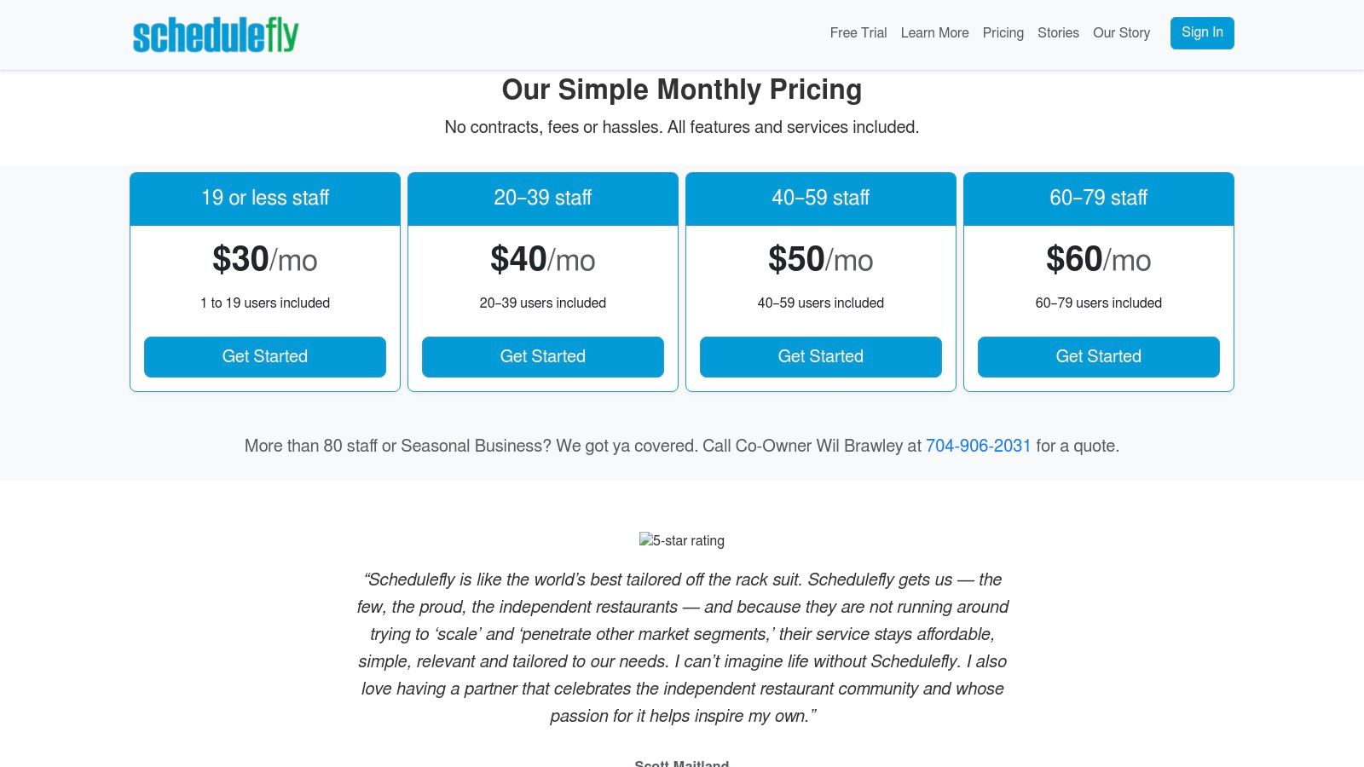Get Started with the $50/mo plan
Screen dimensions: 1364x767
point(821,356)
